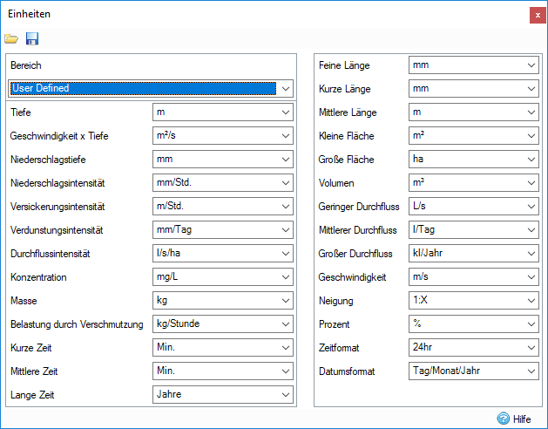Change the Konzentration unit dropdown
548x429 pixels.
pos(285,277)
